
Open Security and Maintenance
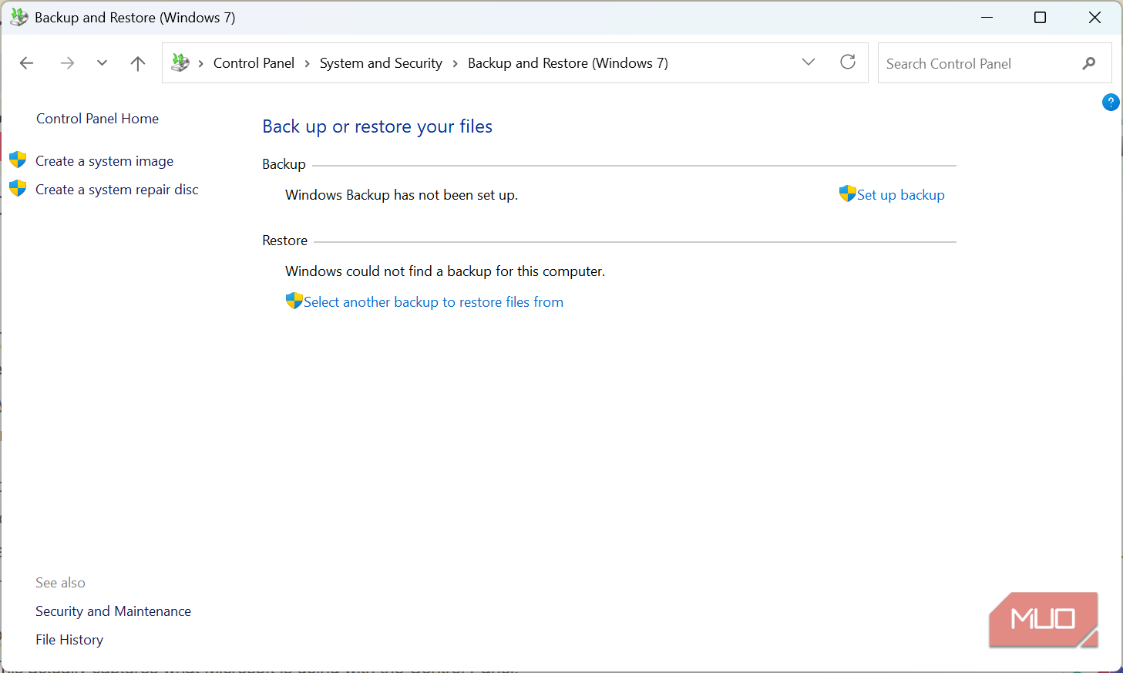[x=113, y=611]
